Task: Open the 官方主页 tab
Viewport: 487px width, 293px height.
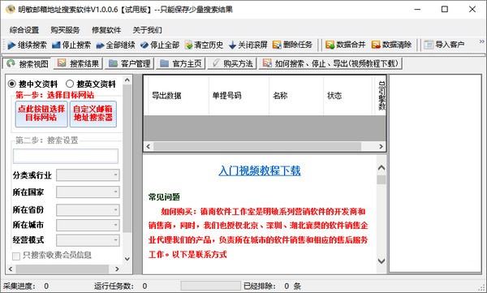Action: [180, 63]
